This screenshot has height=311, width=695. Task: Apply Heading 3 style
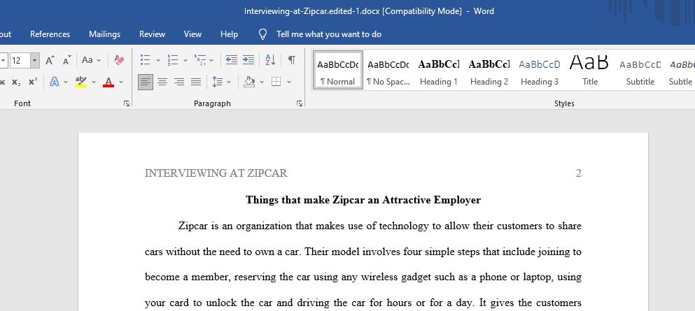point(540,70)
